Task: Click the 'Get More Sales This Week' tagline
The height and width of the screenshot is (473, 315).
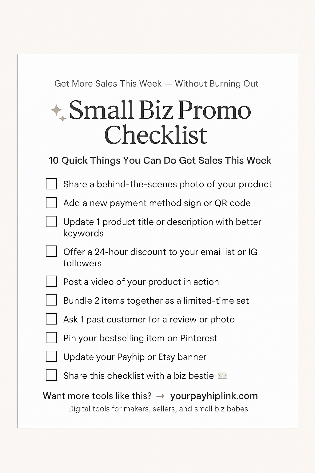Action: pyautogui.click(x=156, y=84)
